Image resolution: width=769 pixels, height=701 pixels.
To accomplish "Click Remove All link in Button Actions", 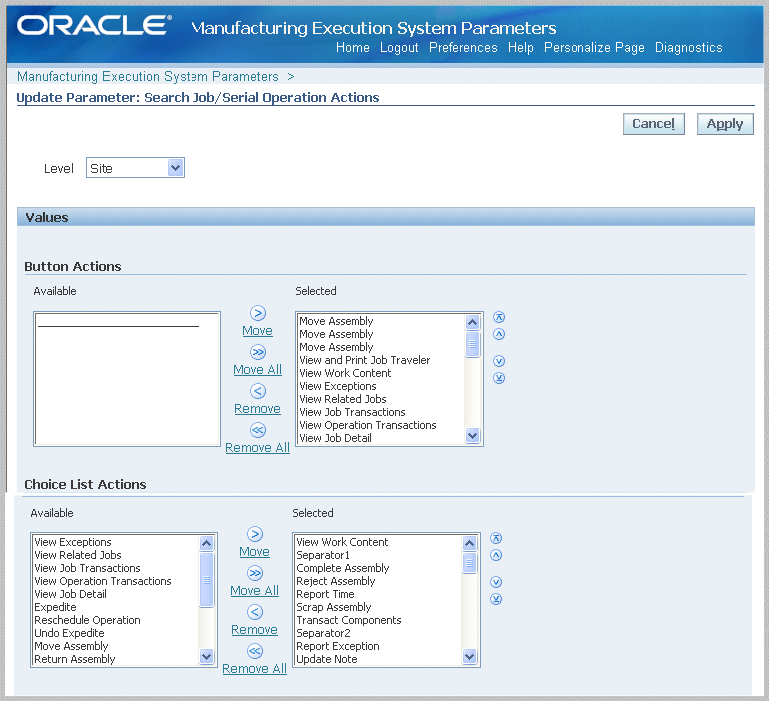I will click(258, 448).
